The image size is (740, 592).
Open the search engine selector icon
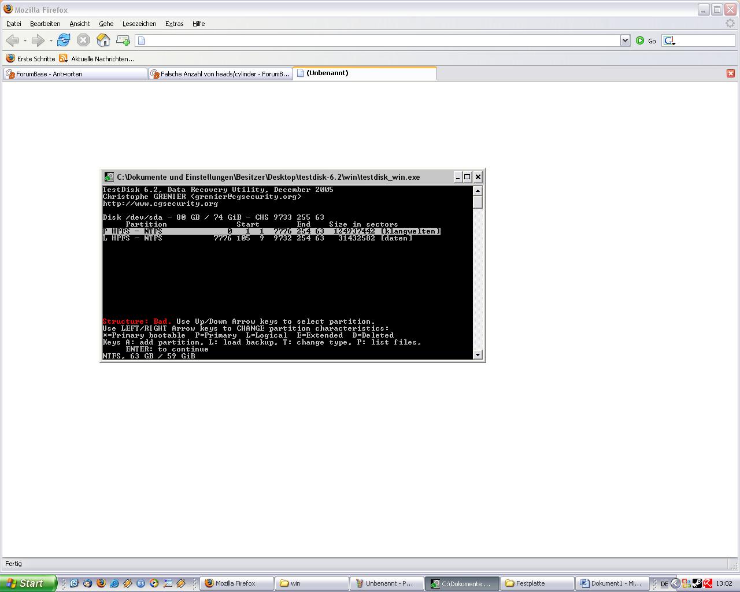coord(669,40)
